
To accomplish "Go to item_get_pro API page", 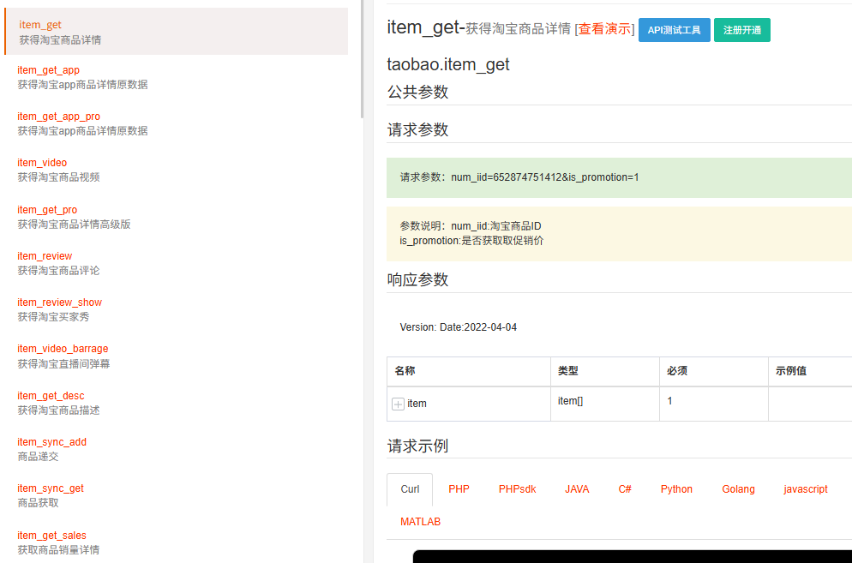I will pos(47,210).
